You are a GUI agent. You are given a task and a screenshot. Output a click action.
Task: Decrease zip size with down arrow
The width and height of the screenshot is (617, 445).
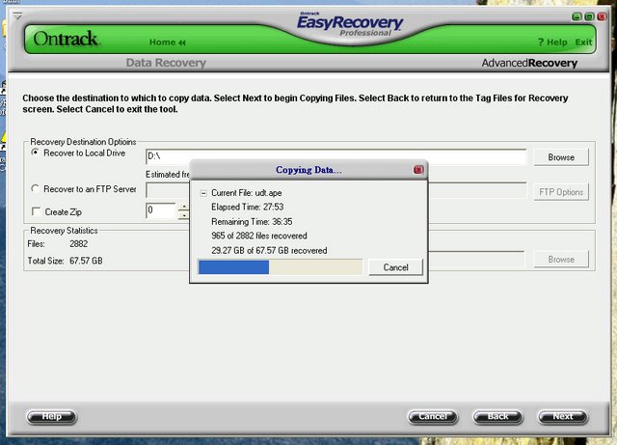pyautogui.click(x=183, y=215)
